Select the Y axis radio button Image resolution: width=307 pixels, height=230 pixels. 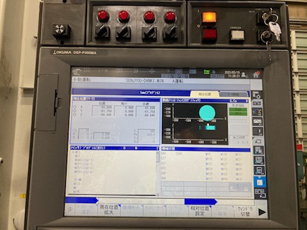(x=75, y=111)
